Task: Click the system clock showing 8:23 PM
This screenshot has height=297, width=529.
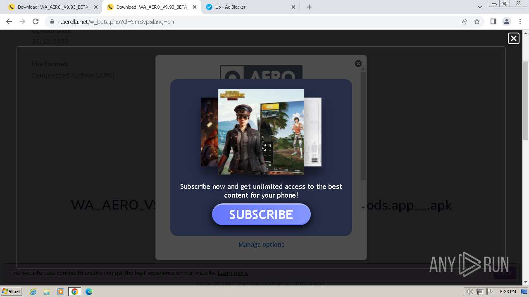Action: pyautogui.click(x=508, y=292)
